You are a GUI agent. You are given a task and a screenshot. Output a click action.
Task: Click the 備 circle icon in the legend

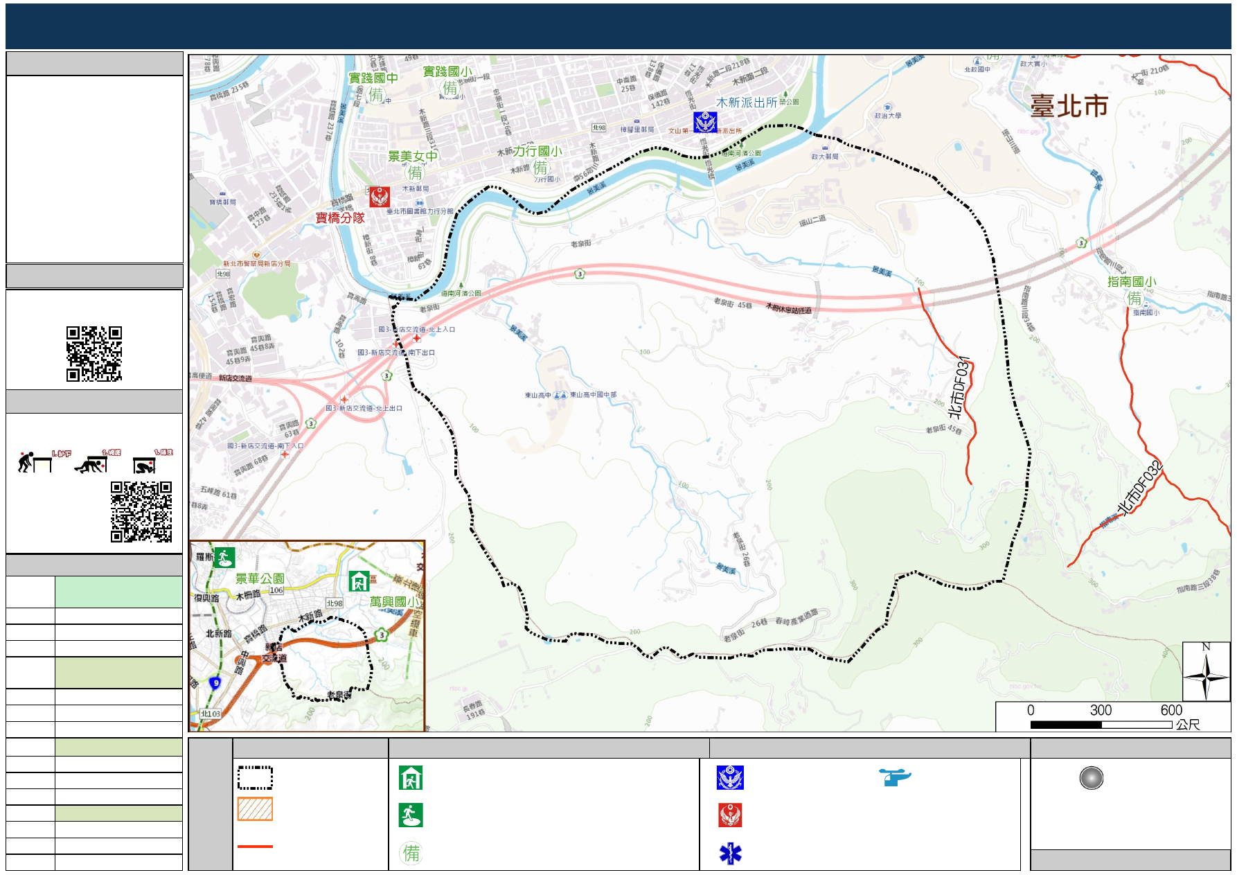click(x=411, y=853)
